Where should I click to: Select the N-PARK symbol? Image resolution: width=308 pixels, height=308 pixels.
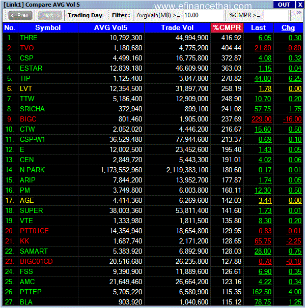coord(33,170)
